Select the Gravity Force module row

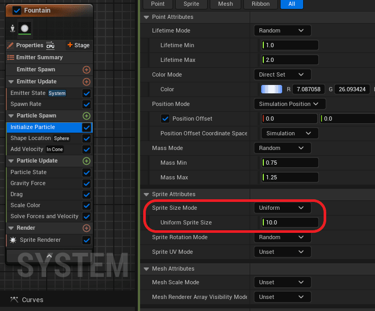coord(49,183)
